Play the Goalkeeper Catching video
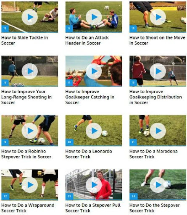 pos(94,71)
